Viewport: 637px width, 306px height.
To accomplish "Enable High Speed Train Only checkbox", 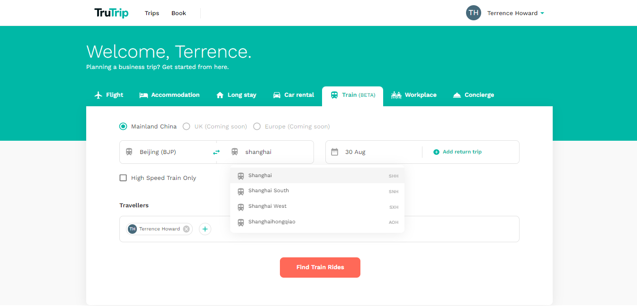I will click(x=123, y=178).
